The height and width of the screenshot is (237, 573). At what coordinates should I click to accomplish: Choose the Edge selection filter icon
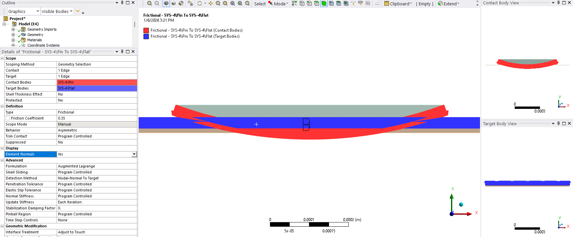[x=309, y=3]
